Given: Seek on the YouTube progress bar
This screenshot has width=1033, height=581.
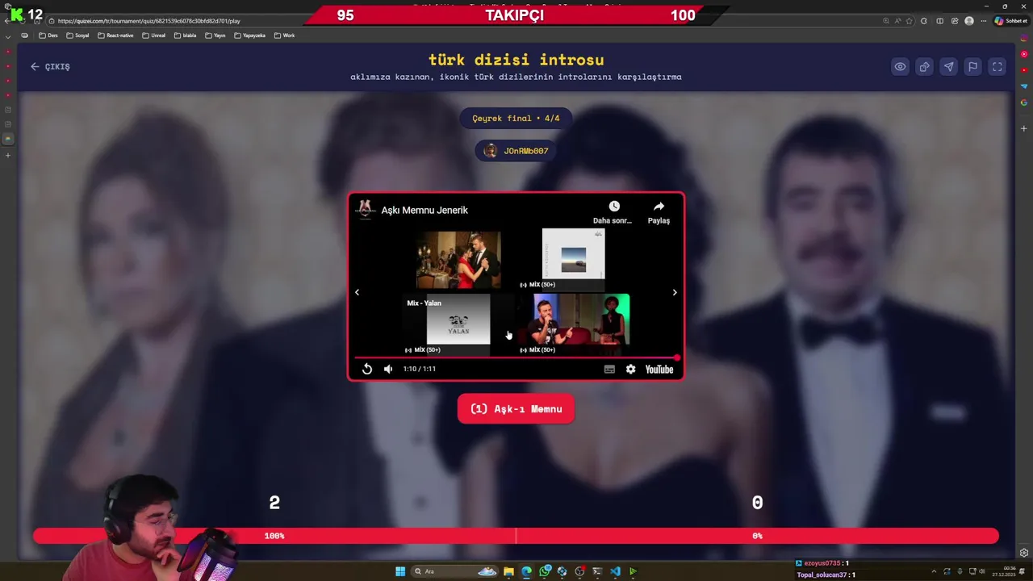Looking at the screenshot, I should coord(516,357).
